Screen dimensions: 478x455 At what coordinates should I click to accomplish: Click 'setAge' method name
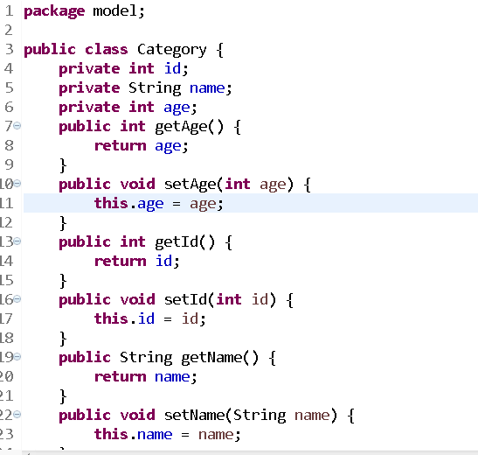click(190, 185)
